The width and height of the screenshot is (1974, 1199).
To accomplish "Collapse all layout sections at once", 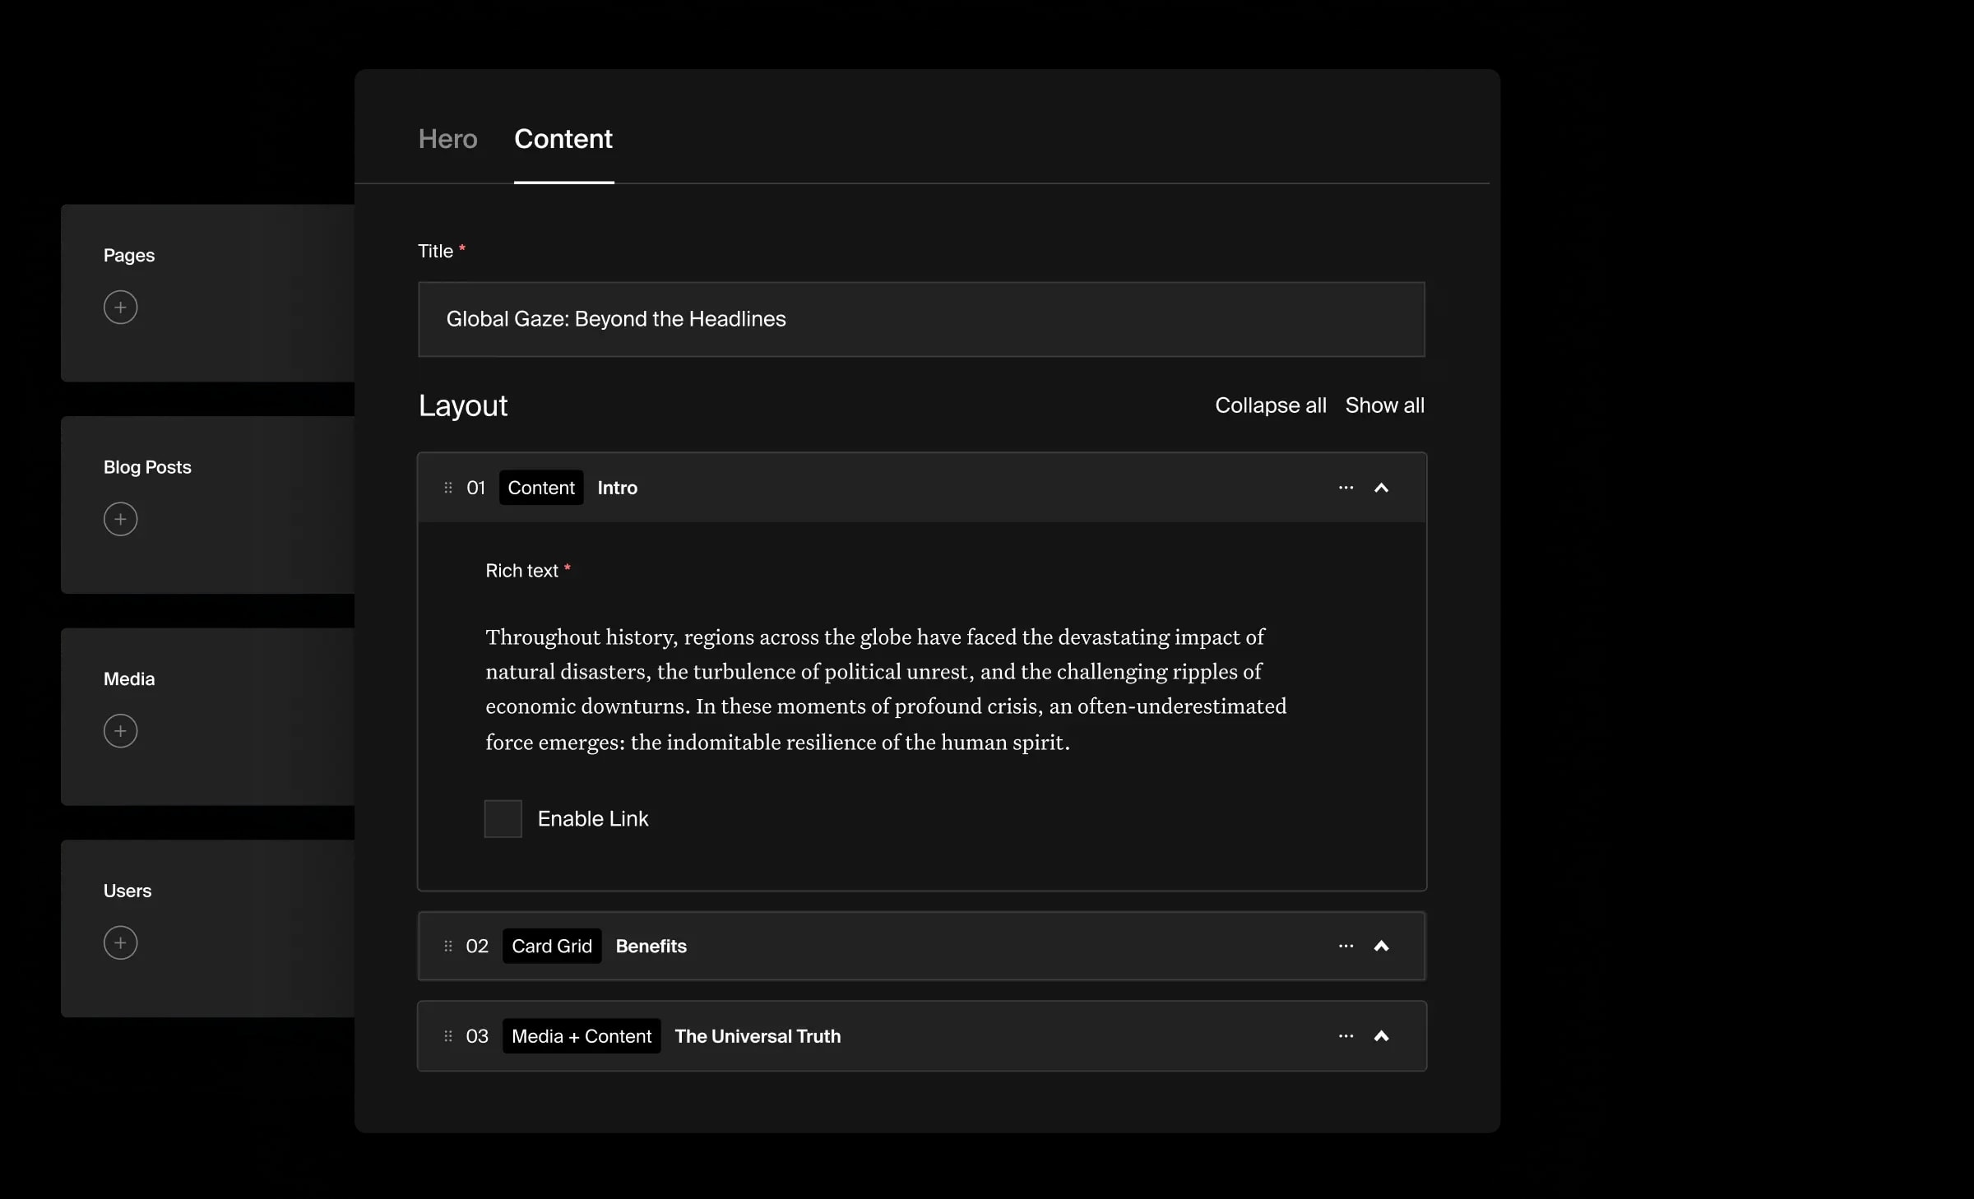I will pos(1271,405).
